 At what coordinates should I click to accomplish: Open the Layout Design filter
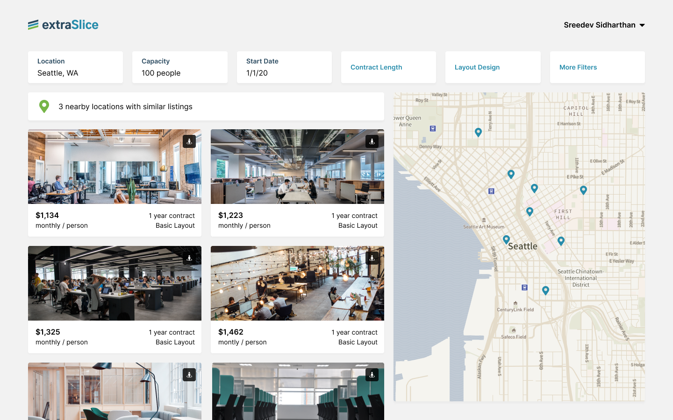pyautogui.click(x=493, y=67)
